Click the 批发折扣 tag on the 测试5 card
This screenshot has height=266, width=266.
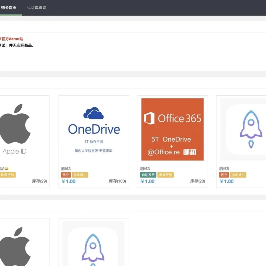point(238,175)
